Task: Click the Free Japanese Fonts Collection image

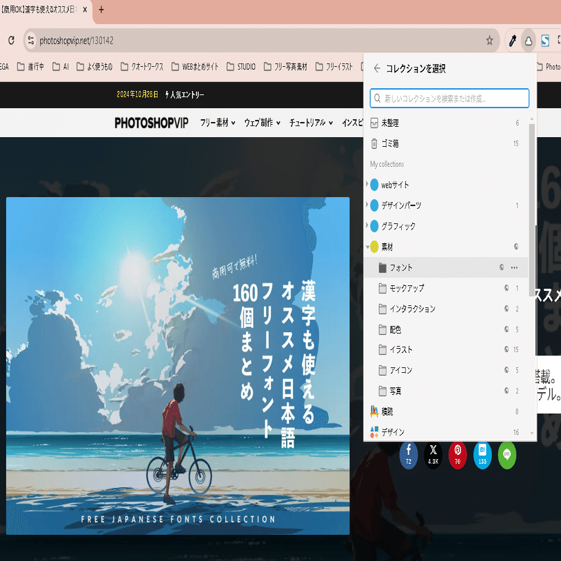Action: 178,366
